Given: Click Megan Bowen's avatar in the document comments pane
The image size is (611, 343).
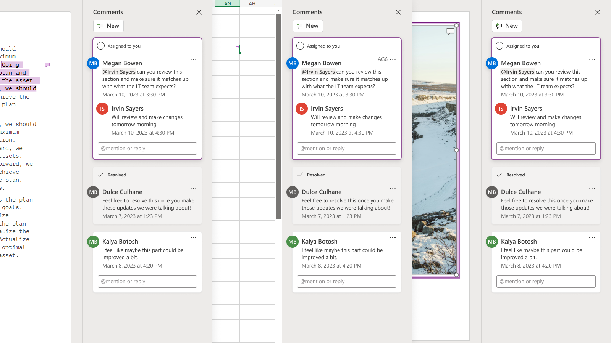Looking at the screenshot, I should point(93,63).
